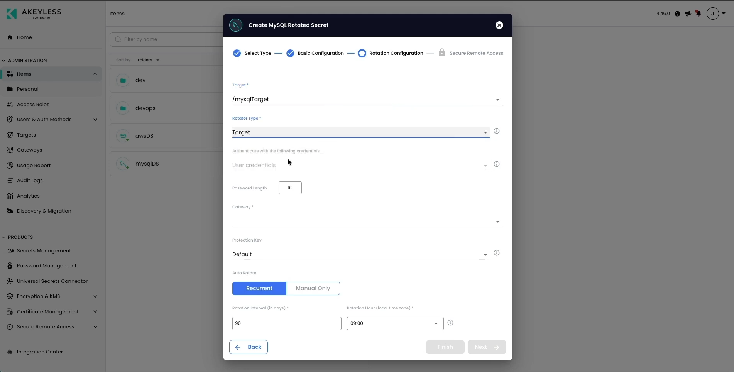Open Targets in sidebar
734x372 pixels.
[x=26, y=135]
